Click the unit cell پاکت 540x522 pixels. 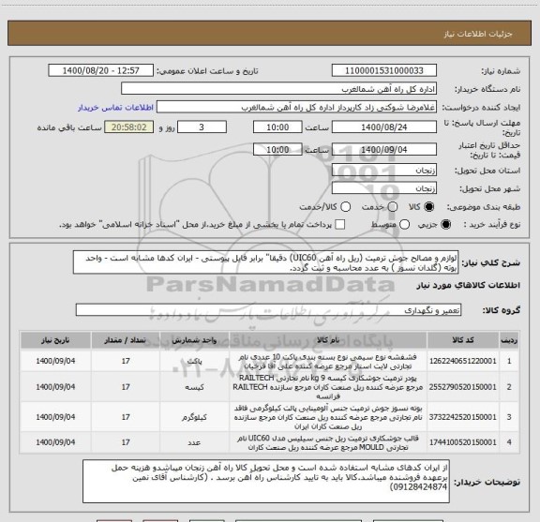click(x=194, y=361)
